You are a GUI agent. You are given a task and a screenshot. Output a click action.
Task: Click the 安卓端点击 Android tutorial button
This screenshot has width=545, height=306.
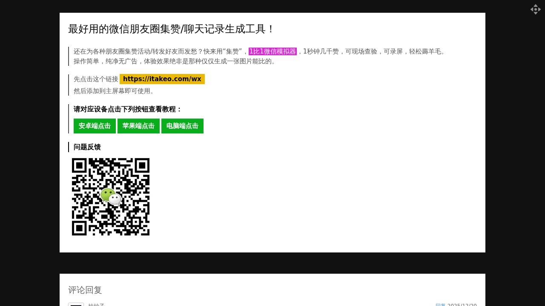pyautogui.click(x=94, y=126)
